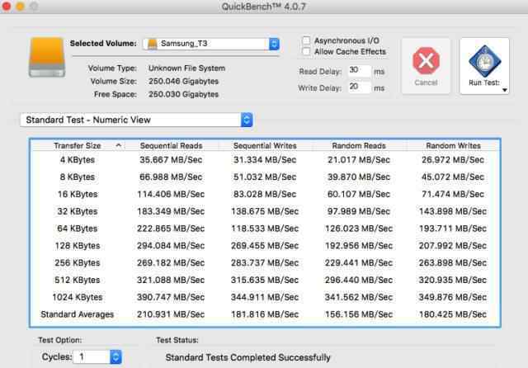
Task: Click the 114.406 MB/Sec cell
Action: [x=171, y=194]
